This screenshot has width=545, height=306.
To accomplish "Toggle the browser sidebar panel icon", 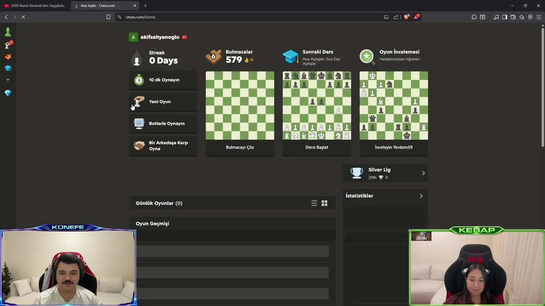I will [x=505, y=17].
